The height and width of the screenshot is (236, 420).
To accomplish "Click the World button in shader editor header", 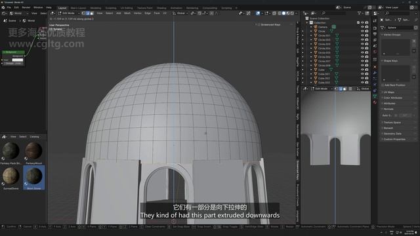I will tap(18, 13).
